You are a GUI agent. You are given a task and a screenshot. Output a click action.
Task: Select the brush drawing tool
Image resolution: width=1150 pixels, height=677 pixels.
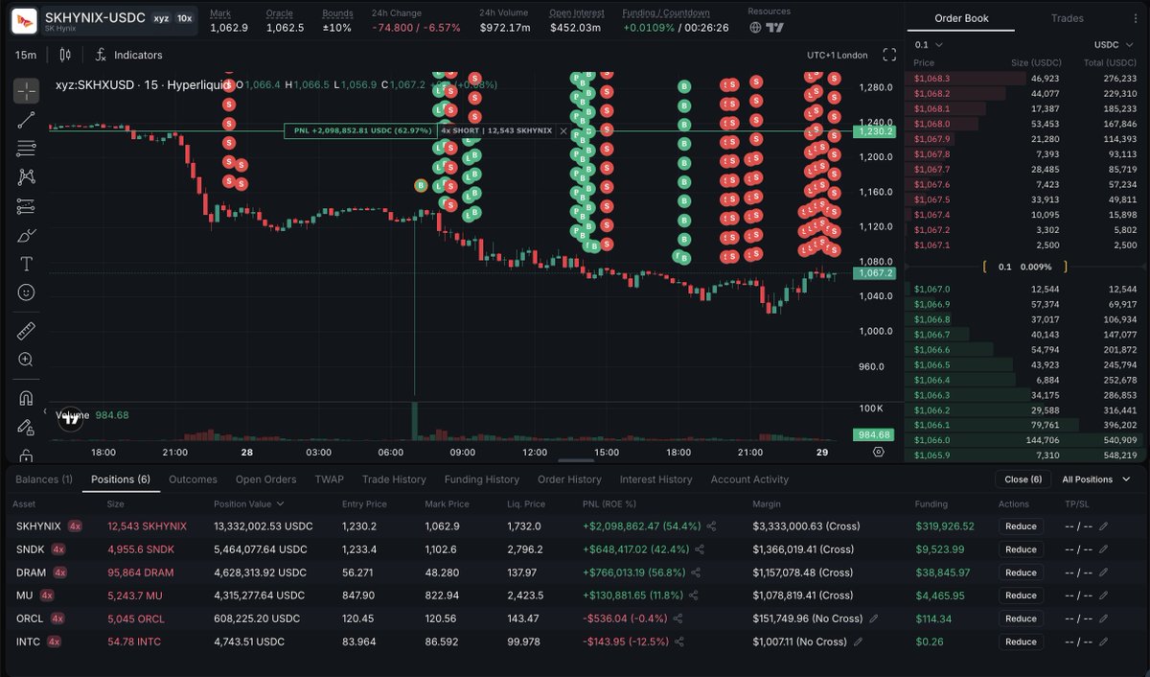(x=27, y=235)
